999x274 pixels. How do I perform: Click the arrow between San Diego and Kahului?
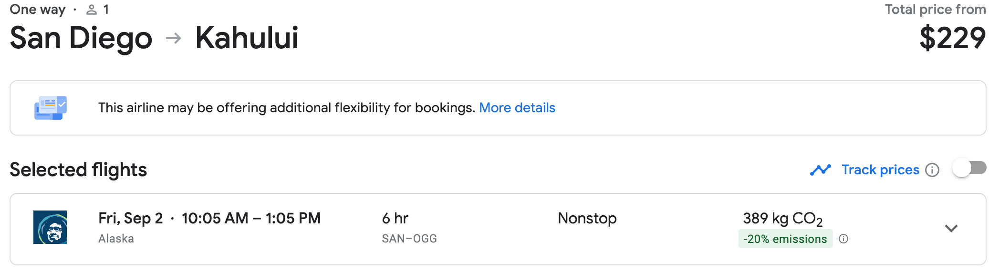174,38
